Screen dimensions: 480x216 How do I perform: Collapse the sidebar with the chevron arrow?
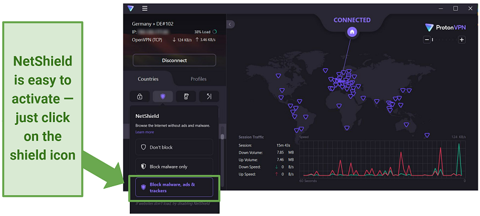[230, 24]
